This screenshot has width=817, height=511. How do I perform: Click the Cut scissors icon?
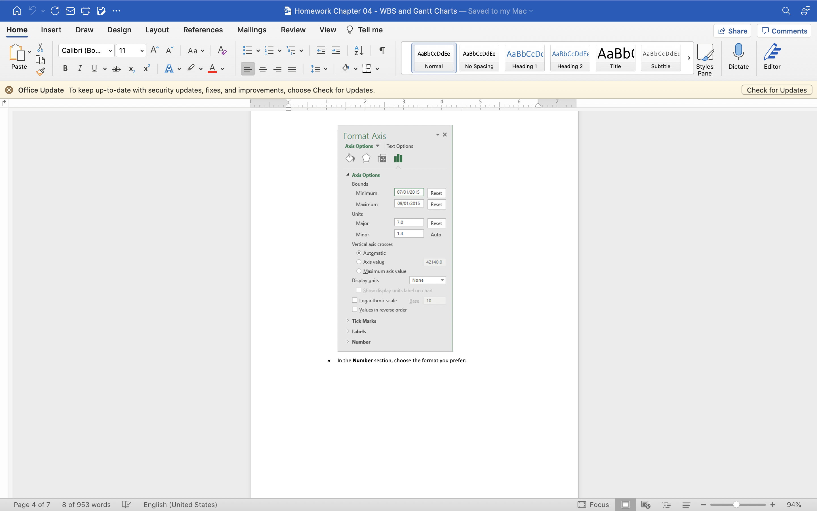click(x=40, y=47)
